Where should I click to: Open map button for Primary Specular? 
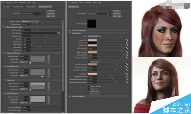click(127, 52)
